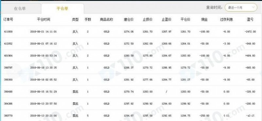262x121 pixels.
Task: Click the -326.00 profit/loss value
Action: point(250,92)
